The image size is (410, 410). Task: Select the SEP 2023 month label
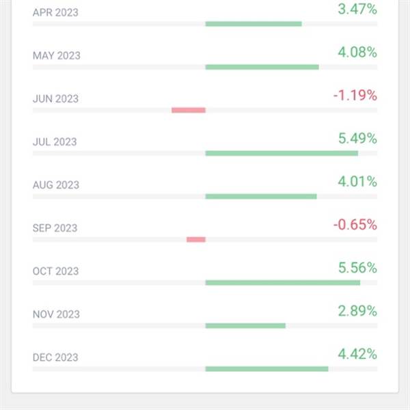55,228
